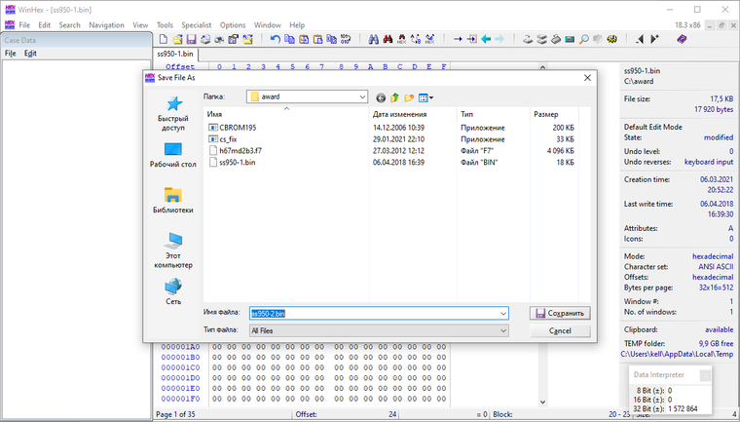The height and width of the screenshot is (422, 740).
Task: Expand the Имя файла filename history dropdown
Action: tap(503, 313)
